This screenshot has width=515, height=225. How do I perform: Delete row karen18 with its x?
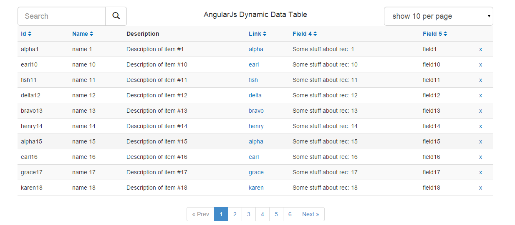pyautogui.click(x=480, y=188)
